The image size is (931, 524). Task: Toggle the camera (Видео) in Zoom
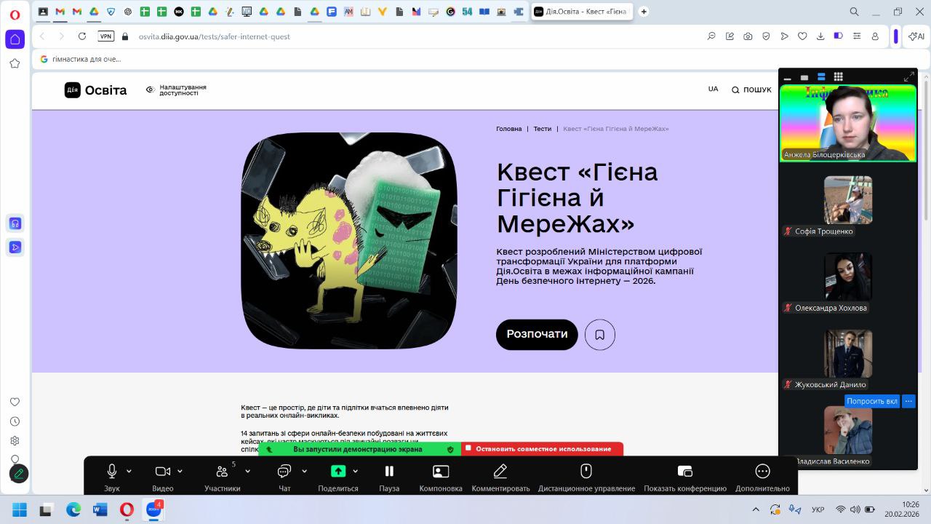pyautogui.click(x=163, y=472)
